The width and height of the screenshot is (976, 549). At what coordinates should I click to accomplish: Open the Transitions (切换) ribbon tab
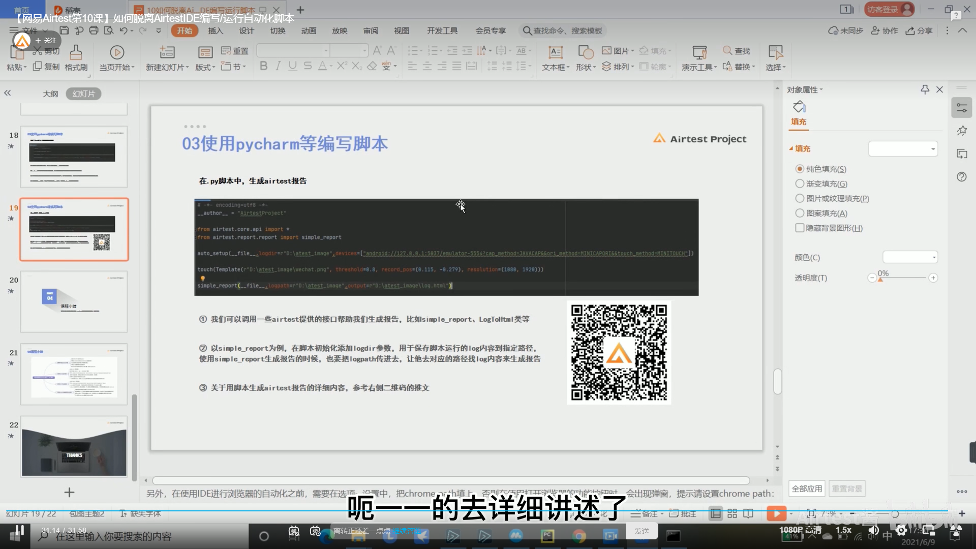coord(278,30)
